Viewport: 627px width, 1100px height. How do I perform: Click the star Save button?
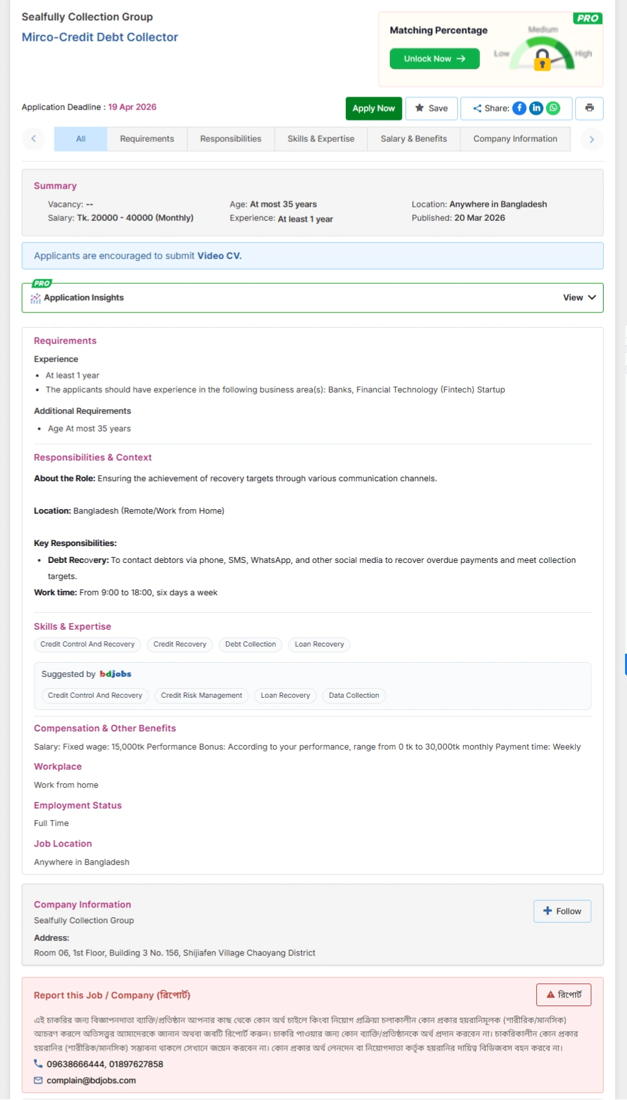pos(431,108)
